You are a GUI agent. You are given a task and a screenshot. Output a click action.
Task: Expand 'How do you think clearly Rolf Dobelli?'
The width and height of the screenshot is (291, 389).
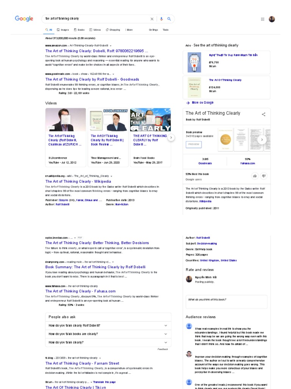(x=108, y=326)
